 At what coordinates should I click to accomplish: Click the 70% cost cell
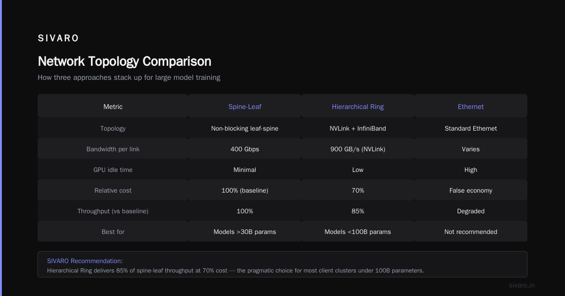pyautogui.click(x=358, y=190)
